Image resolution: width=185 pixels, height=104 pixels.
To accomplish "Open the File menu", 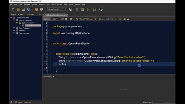I will [11, 5].
